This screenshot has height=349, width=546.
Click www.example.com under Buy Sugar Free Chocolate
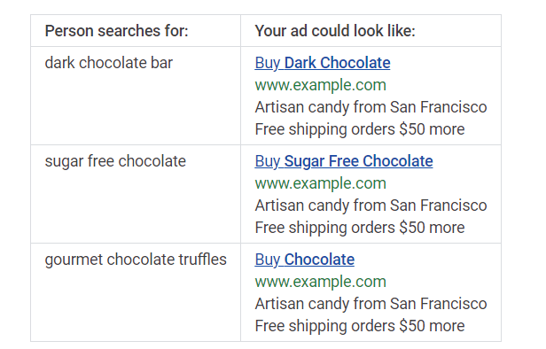[x=320, y=183]
